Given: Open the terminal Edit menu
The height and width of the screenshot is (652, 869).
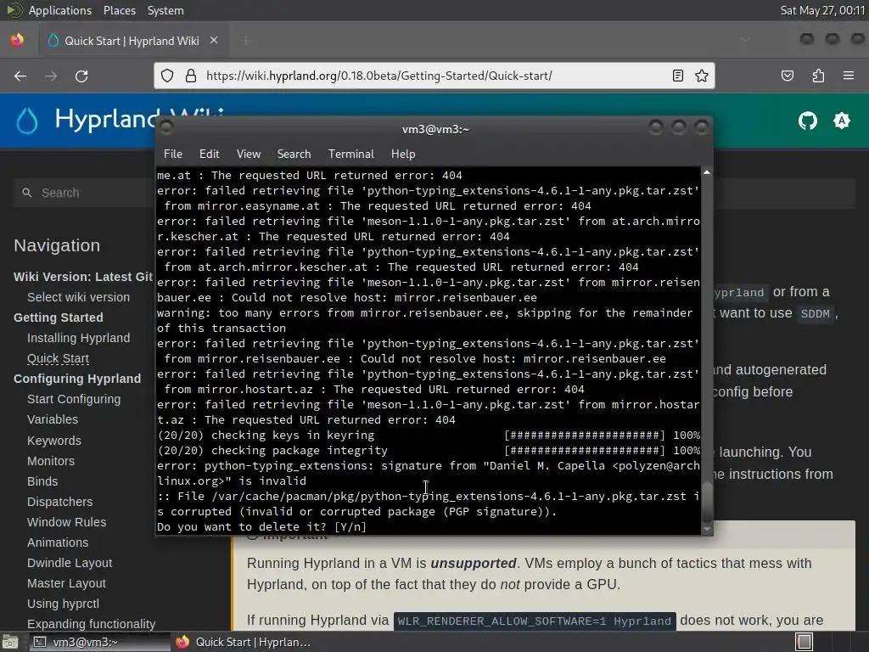Looking at the screenshot, I should click(210, 155).
